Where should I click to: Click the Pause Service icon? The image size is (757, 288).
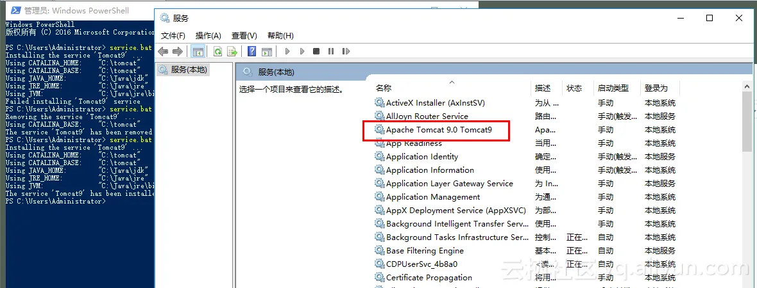pyautogui.click(x=330, y=51)
